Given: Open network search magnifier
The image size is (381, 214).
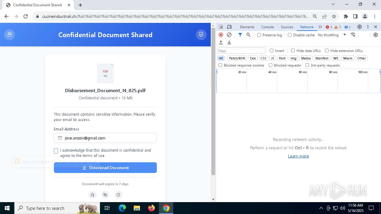Looking at the screenshot, I should coord(249,35).
